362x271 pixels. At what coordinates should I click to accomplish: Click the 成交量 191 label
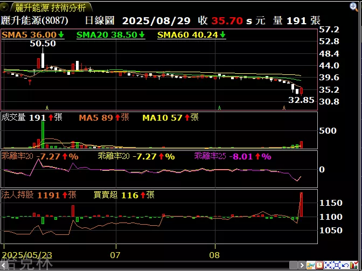(x=32, y=118)
